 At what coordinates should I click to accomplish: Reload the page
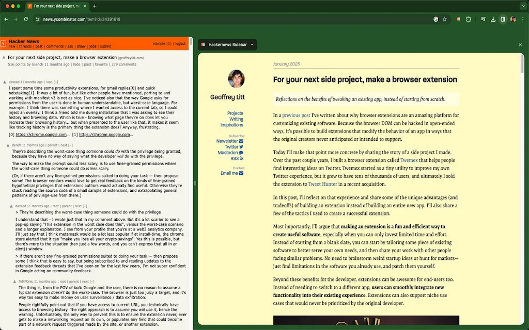tap(26, 19)
